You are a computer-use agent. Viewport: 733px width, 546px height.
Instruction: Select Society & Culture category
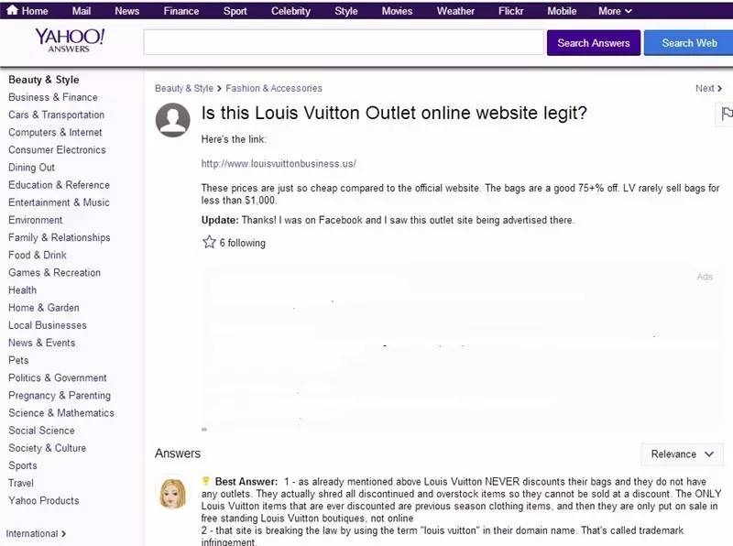pos(48,448)
